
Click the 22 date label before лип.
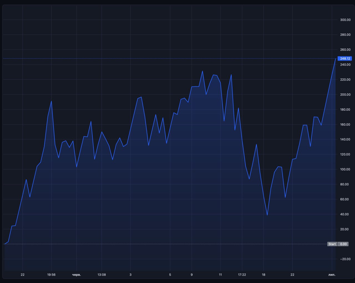pos(292,275)
